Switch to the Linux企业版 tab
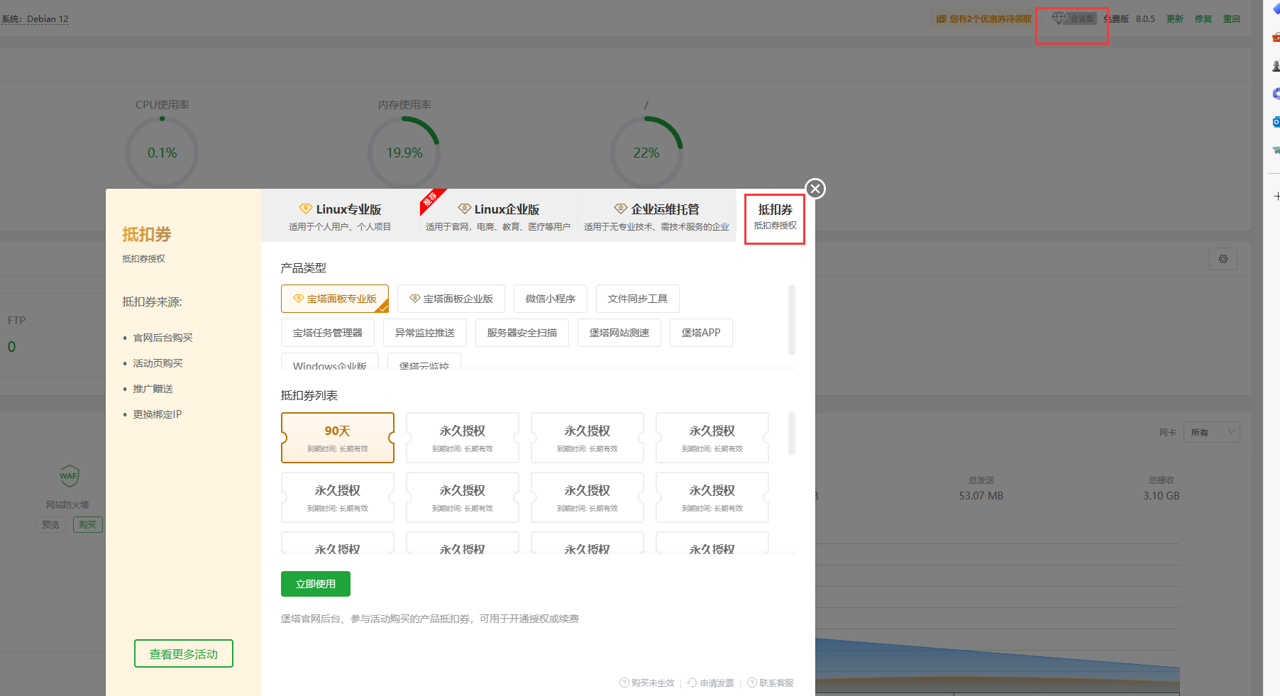The width and height of the screenshot is (1280, 696). (498, 216)
